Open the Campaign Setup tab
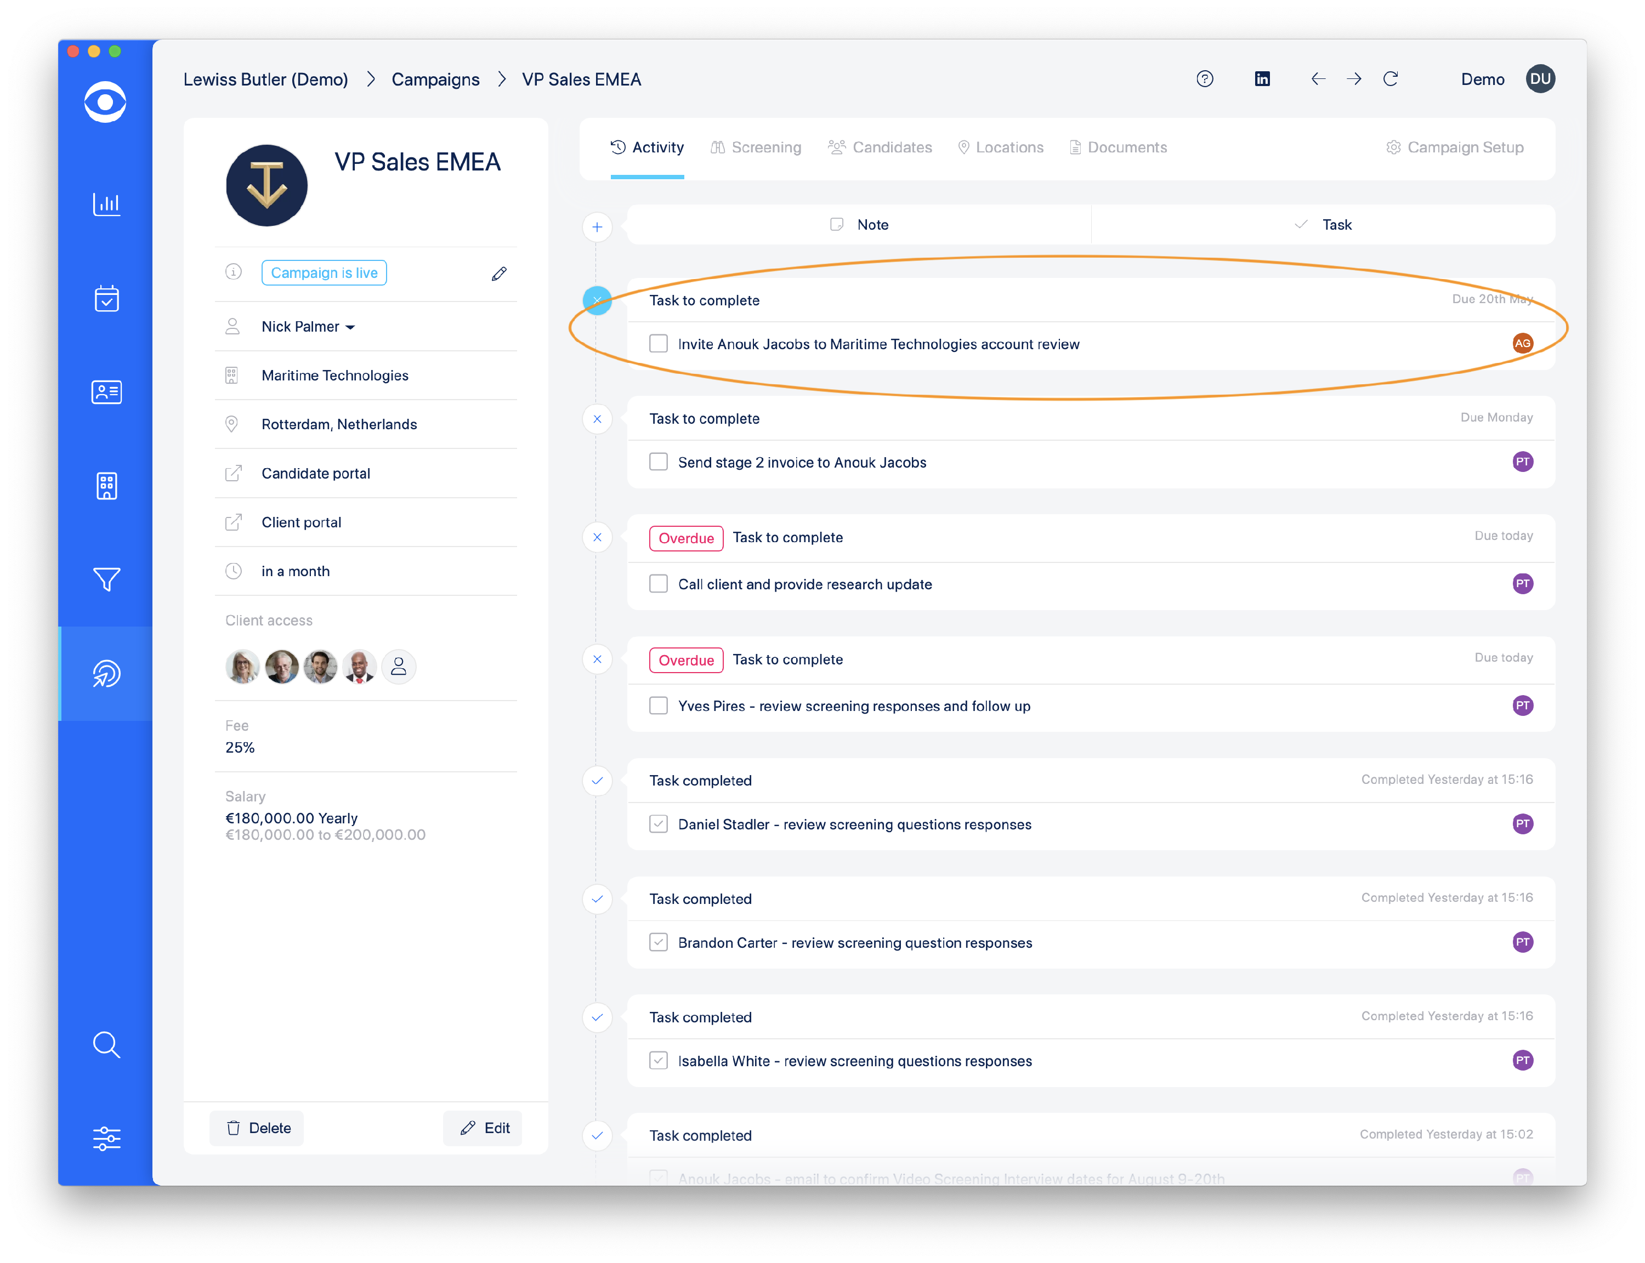Viewport: 1645px width, 1263px height. pyautogui.click(x=1454, y=147)
